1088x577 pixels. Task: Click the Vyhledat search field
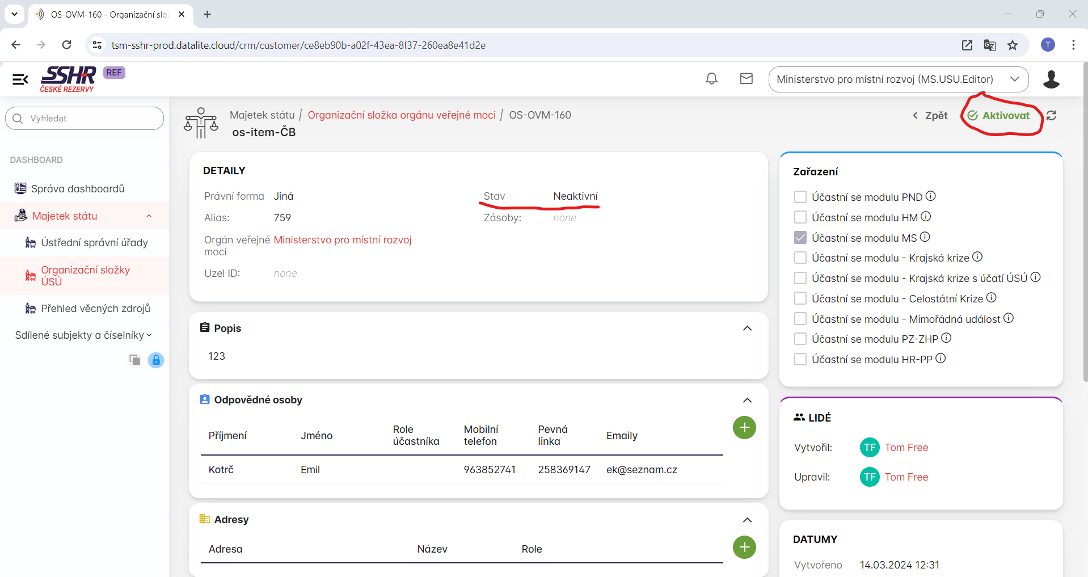[x=85, y=119]
